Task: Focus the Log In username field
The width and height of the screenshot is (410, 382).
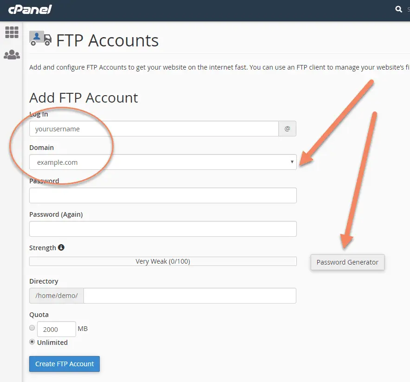Action: point(154,129)
